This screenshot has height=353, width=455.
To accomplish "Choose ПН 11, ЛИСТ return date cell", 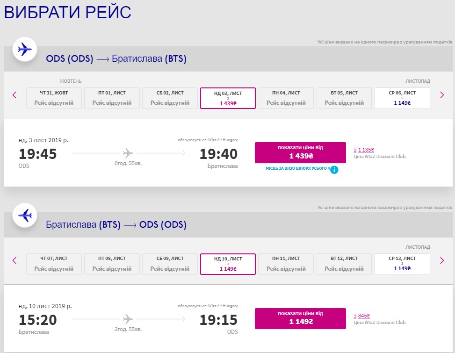I will pyautogui.click(x=286, y=264).
